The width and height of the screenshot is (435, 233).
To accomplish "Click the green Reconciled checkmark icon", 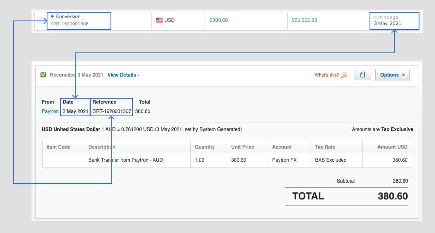I will (x=43, y=75).
